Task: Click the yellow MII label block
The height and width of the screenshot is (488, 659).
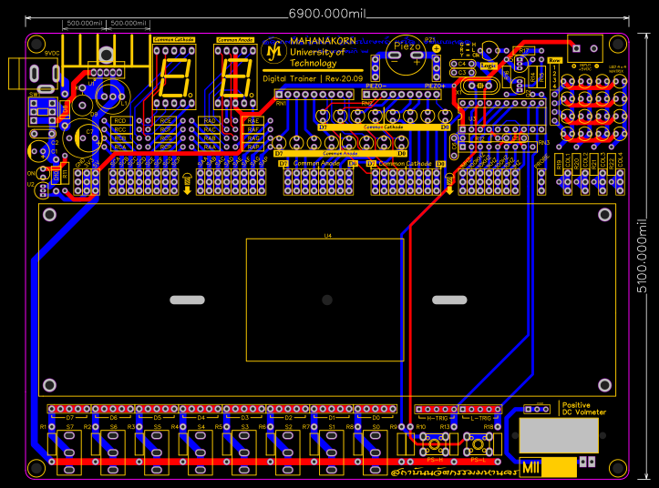Action: pyautogui.click(x=548, y=467)
